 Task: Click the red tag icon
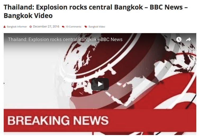click(x=86, y=26)
